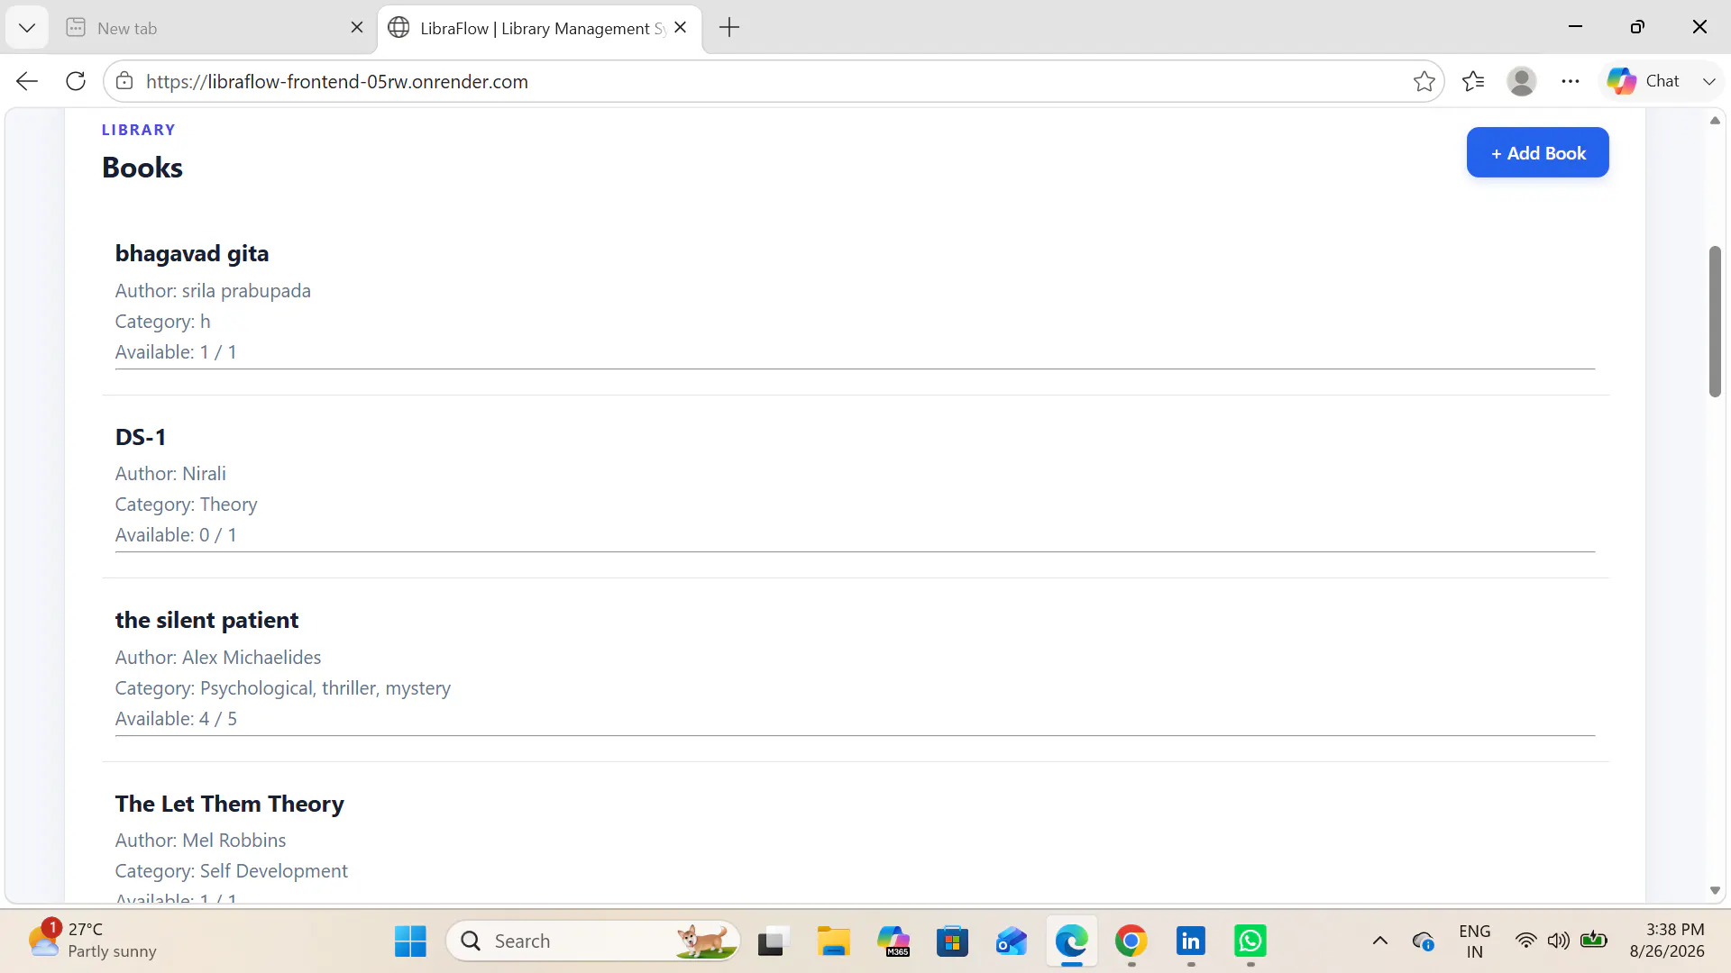Image resolution: width=1731 pixels, height=973 pixels.
Task: Select the bhagavad gita book title
Action: (192, 253)
